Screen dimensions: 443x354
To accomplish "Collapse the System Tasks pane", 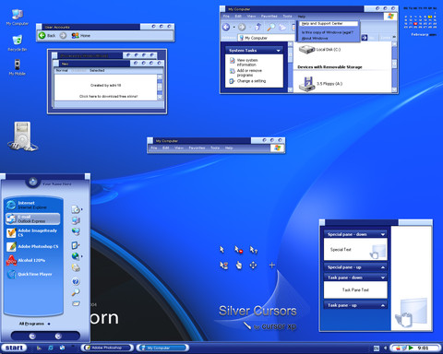I will coord(279,51).
